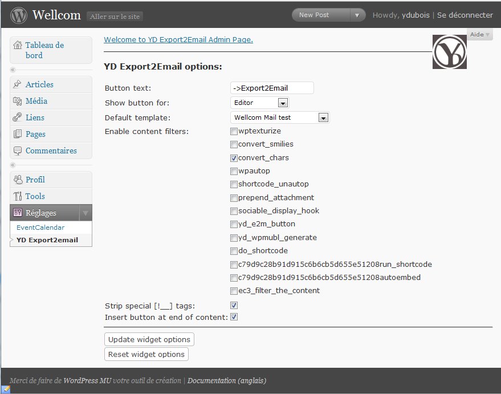Open the Show button for dropdown
The width and height of the screenshot is (501, 394).
259,103
